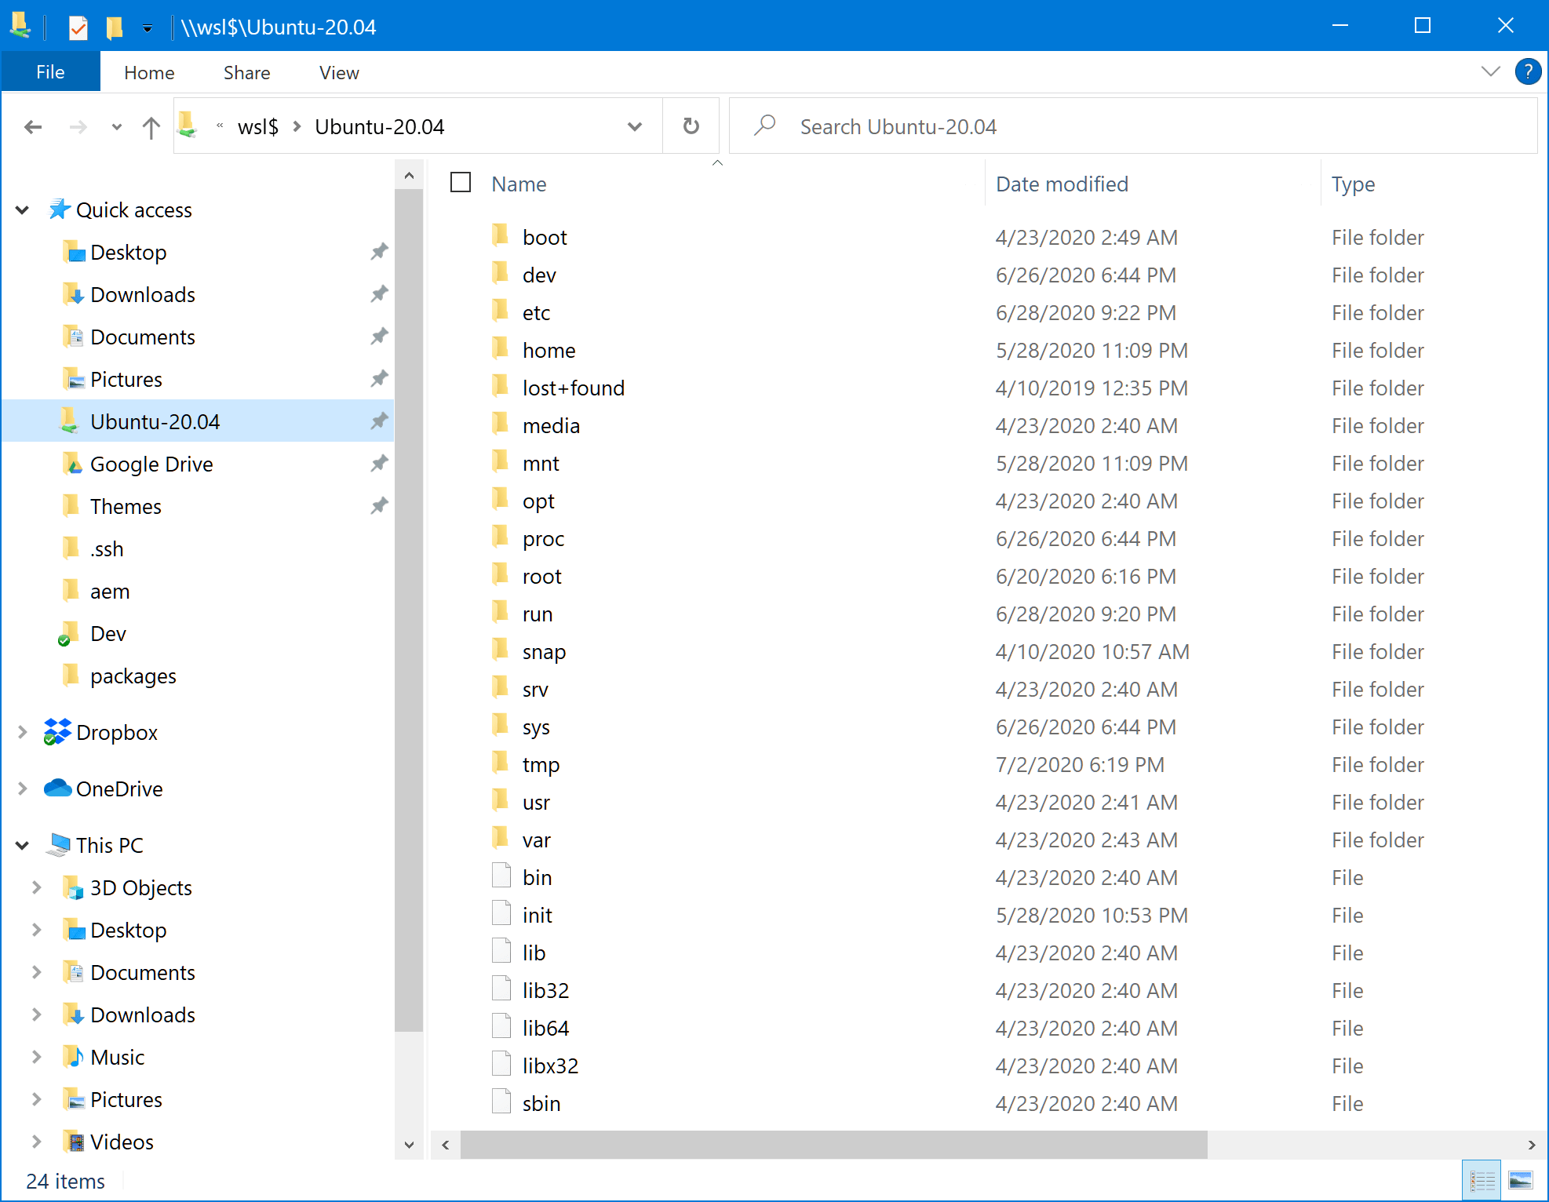1549x1202 pixels.
Task: Select the checkbox next to Name column
Action: (x=460, y=184)
